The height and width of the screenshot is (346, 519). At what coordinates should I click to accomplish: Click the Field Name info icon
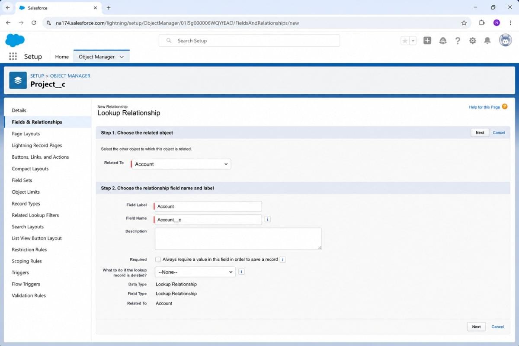tap(267, 219)
